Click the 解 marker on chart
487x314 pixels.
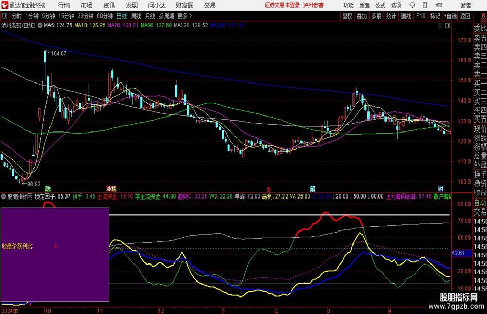pos(312,188)
